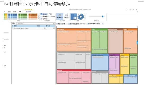146x102 pixels.
Task: Click the file icon beside Overview of Sample Project
Action: 13,28
